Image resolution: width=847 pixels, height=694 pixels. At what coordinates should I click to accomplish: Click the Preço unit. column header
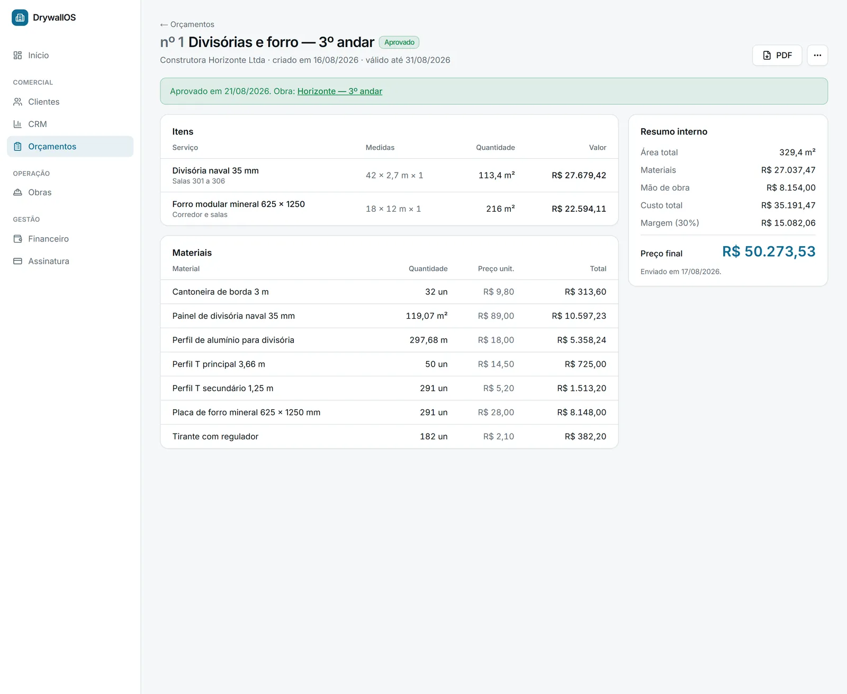[496, 269]
